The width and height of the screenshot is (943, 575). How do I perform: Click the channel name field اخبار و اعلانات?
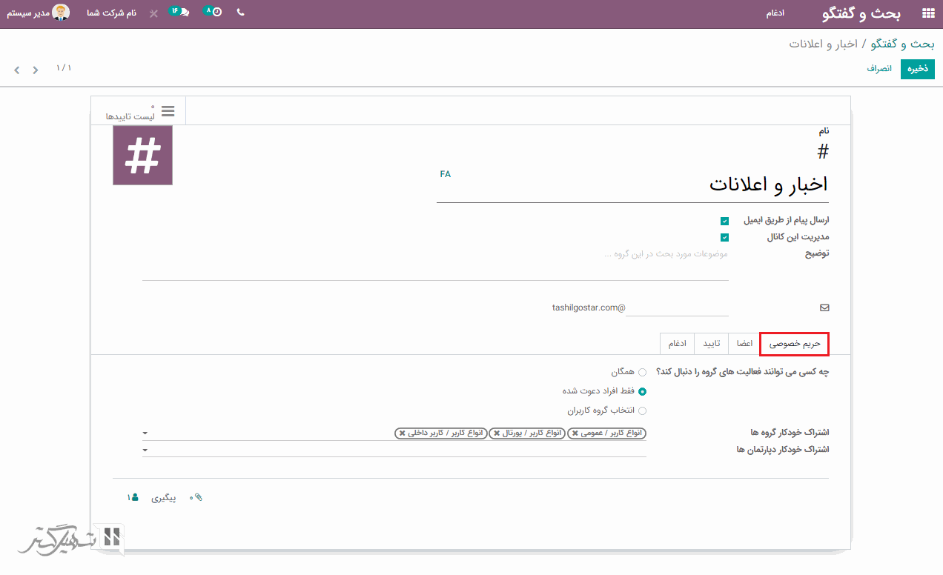pos(632,185)
